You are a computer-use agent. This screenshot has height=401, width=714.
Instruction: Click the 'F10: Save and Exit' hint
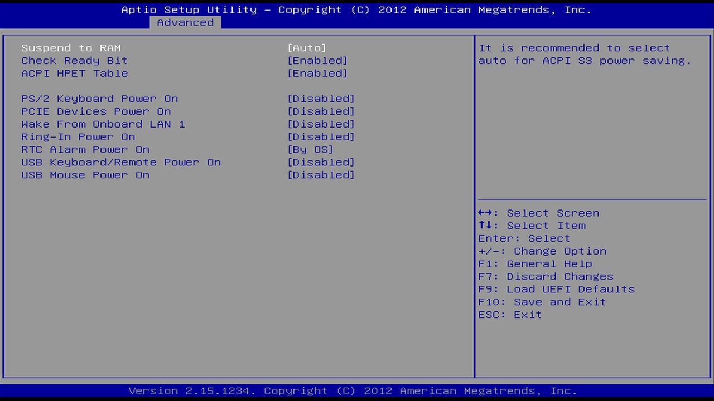pos(542,302)
